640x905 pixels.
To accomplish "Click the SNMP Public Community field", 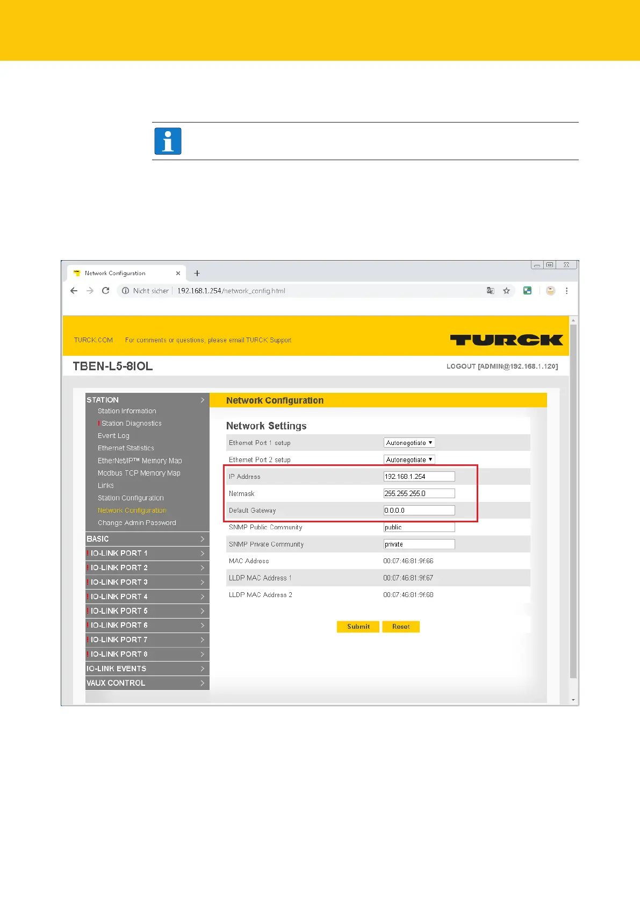I will (x=419, y=527).
